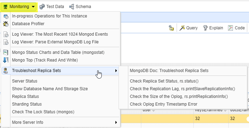Click the More Server Info submenu arrow
Image resolution: width=249 pixels, height=128 pixels.
click(116, 122)
